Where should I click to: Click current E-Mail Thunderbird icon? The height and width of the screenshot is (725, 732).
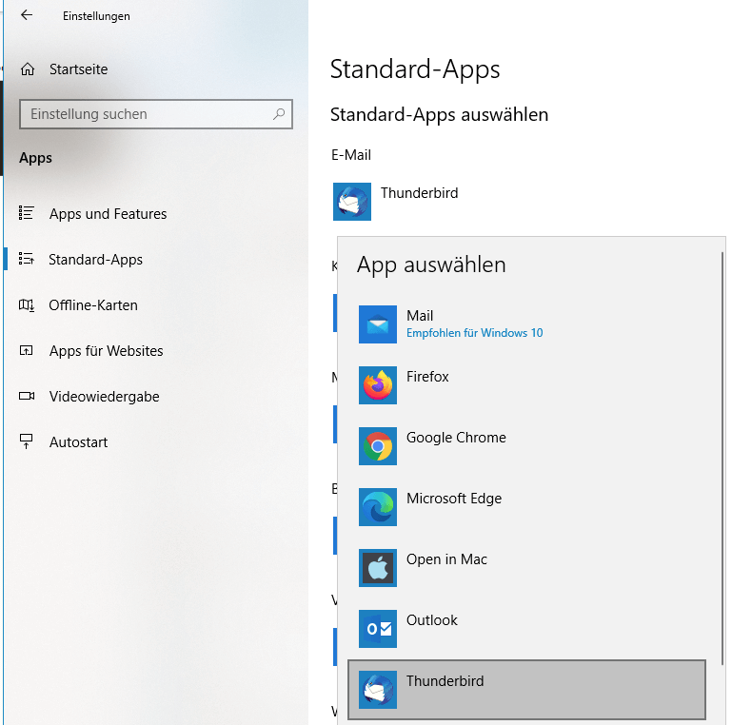pyautogui.click(x=352, y=202)
